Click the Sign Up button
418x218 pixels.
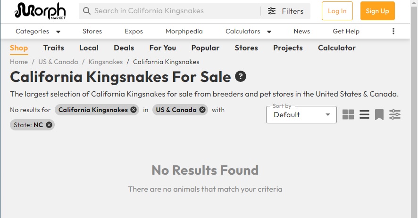[x=377, y=11]
